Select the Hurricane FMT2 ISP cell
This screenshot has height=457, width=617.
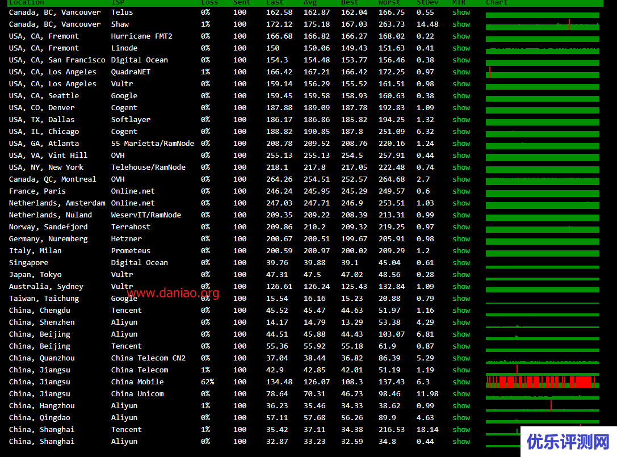point(141,36)
